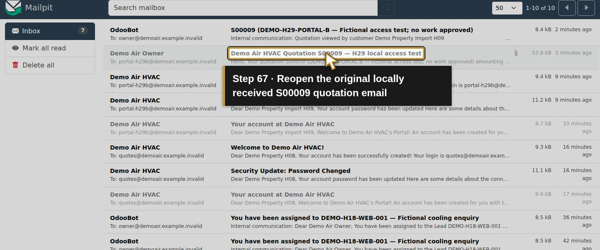Image resolution: width=600 pixels, height=250 pixels.
Task: Click the attachment paperclip on S00009 quotation email
Action: (x=516, y=53)
